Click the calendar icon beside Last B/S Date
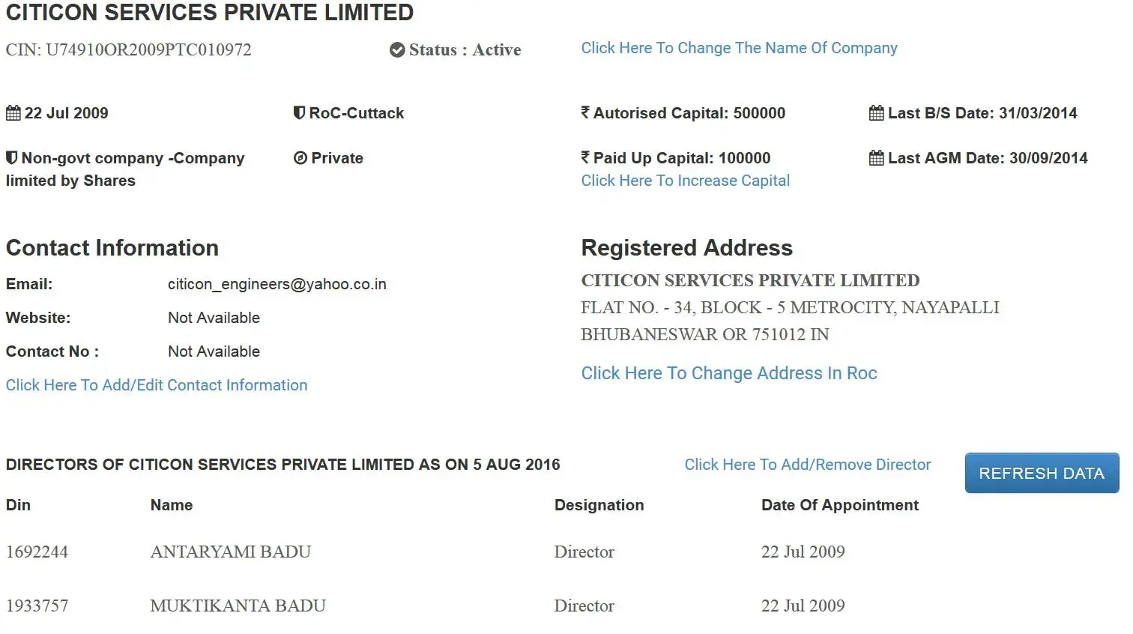The height and width of the screenshot is (634, 1133). click(x=876, y=113)
